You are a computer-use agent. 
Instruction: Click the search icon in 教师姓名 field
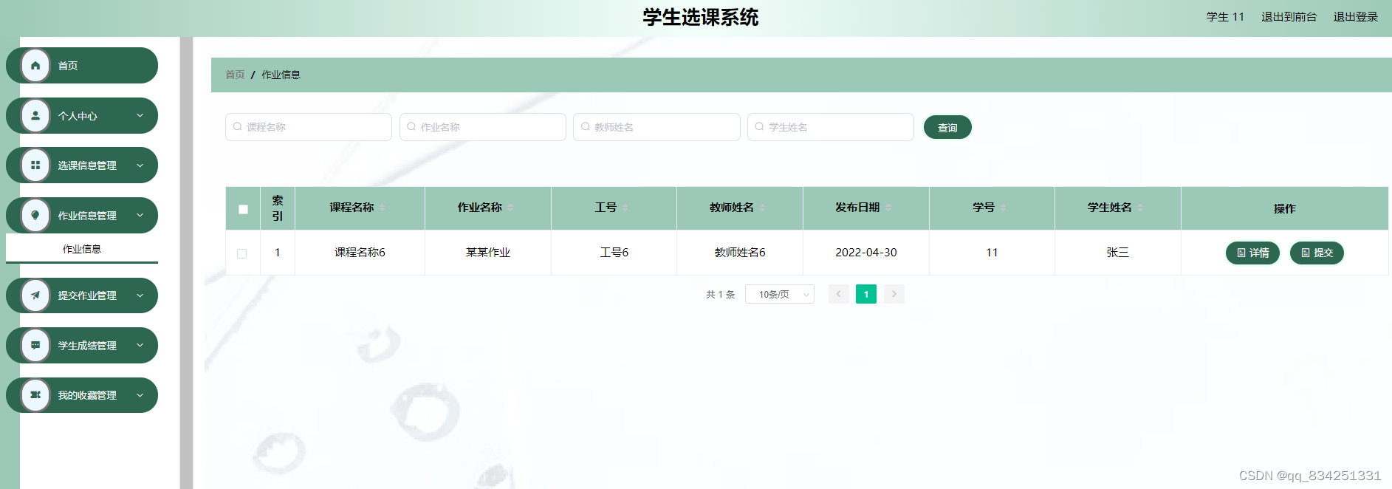click(x=586, y=127)
